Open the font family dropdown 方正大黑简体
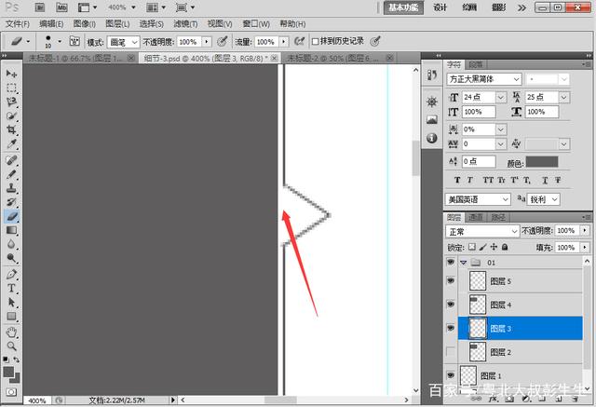 483,79
